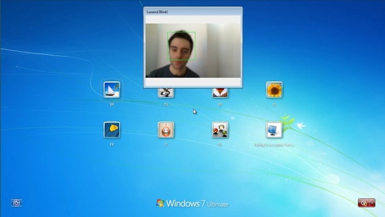Select the user tile with colored balls picture

[x=220, y=130]
